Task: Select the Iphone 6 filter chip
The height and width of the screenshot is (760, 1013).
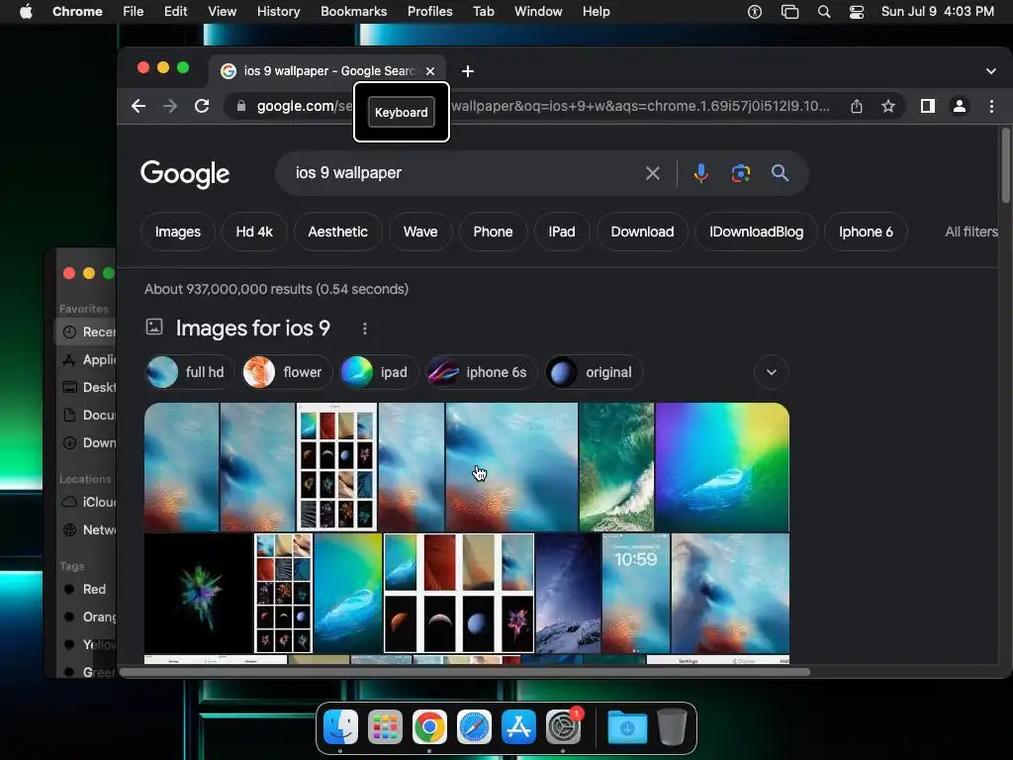Action: pos(866,232)
